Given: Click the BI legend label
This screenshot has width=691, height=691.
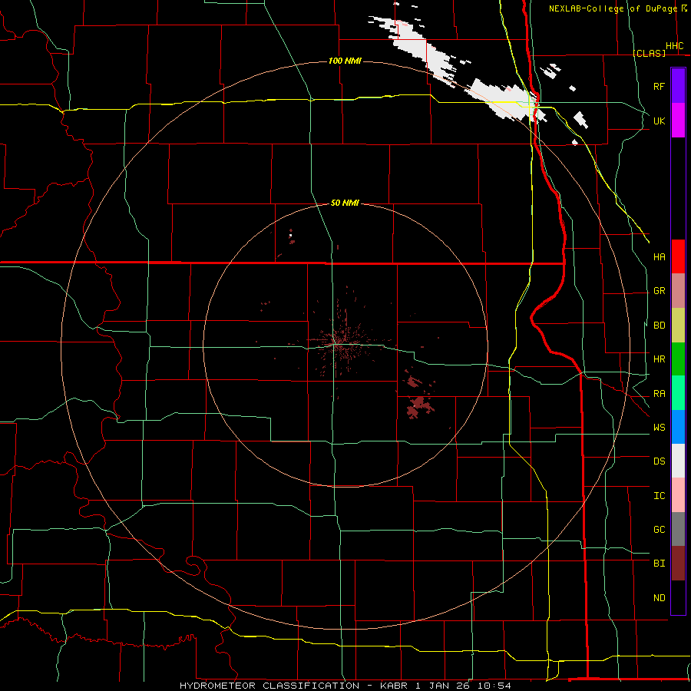Looking at the screenshot, I should click(x=659, y=564).
